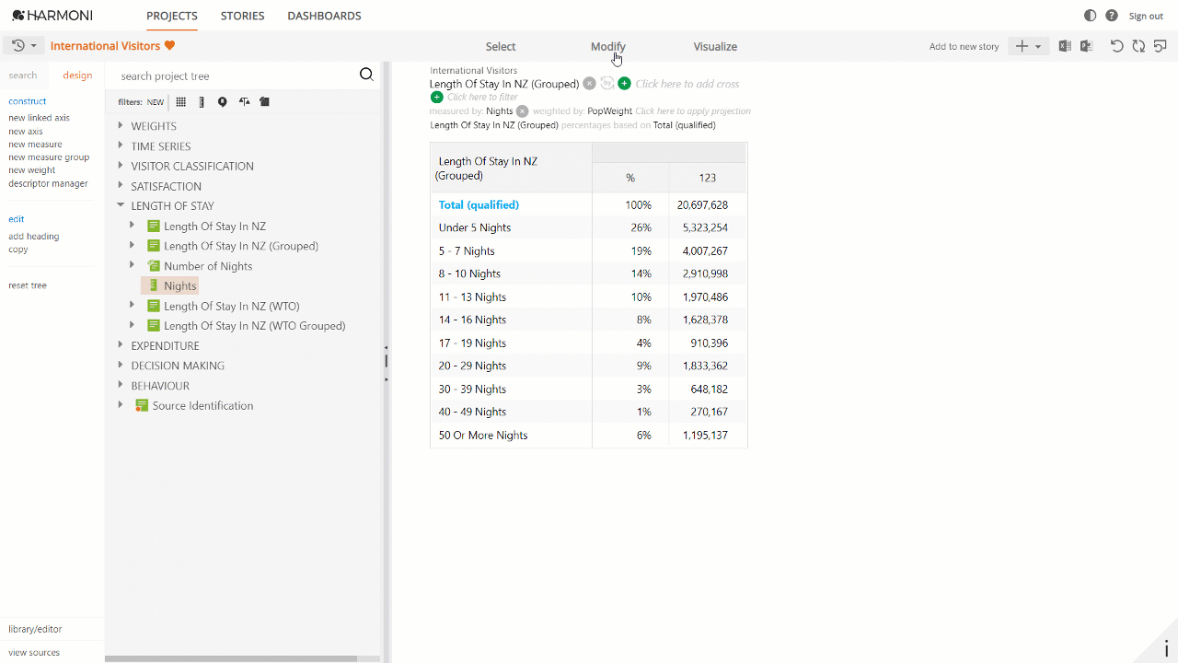
Task: Expand the EXPENDITURE folder
Action: coord(121,345)
